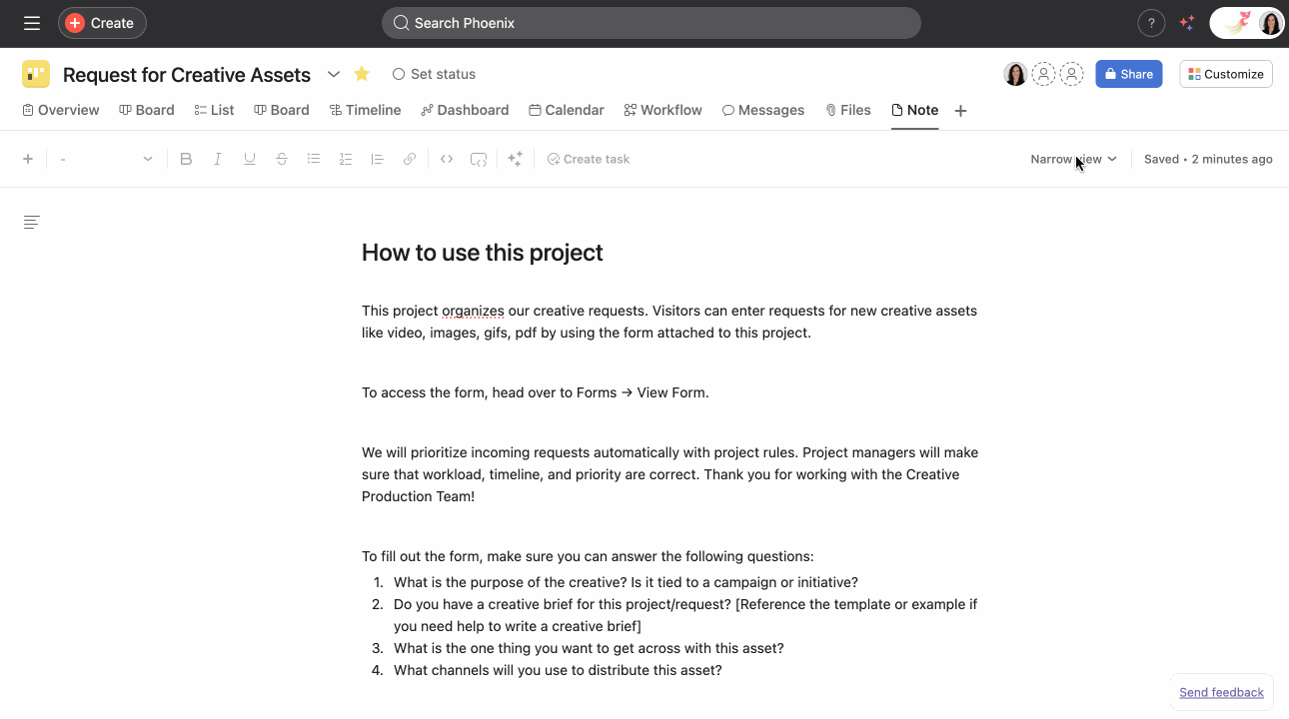Apply italic formatting

point(218,159)
